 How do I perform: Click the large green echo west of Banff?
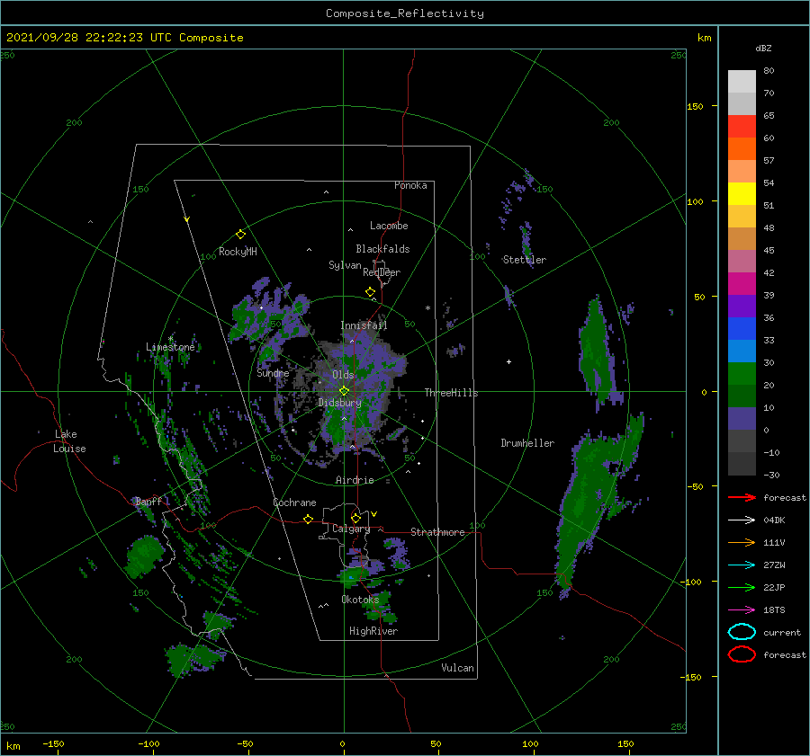pos(144,556)
